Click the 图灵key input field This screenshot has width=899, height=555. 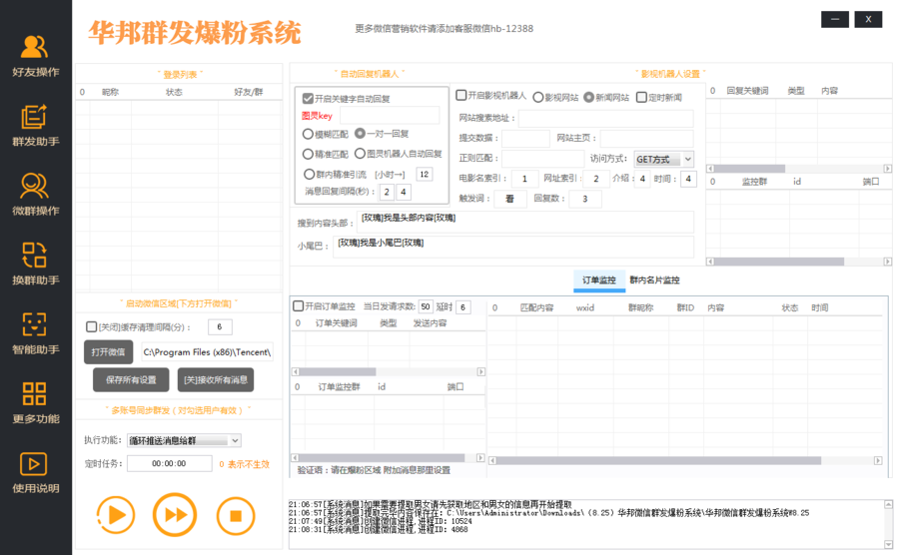[390, 116]
